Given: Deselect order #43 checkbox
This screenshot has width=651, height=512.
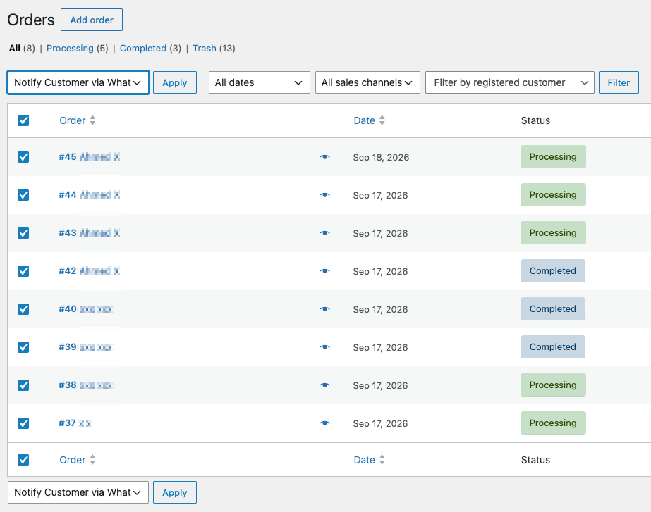Looking at the screenshot, I should click(x=23, y=233).
